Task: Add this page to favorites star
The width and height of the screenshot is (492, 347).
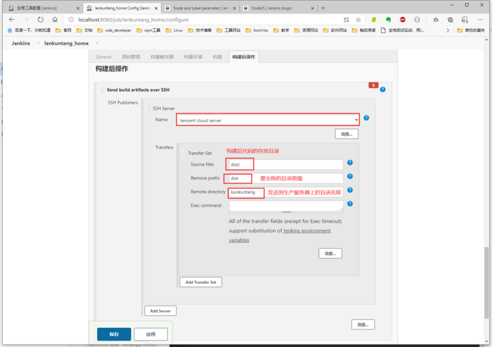Action: pyautogui.click(x=358, y=20)
